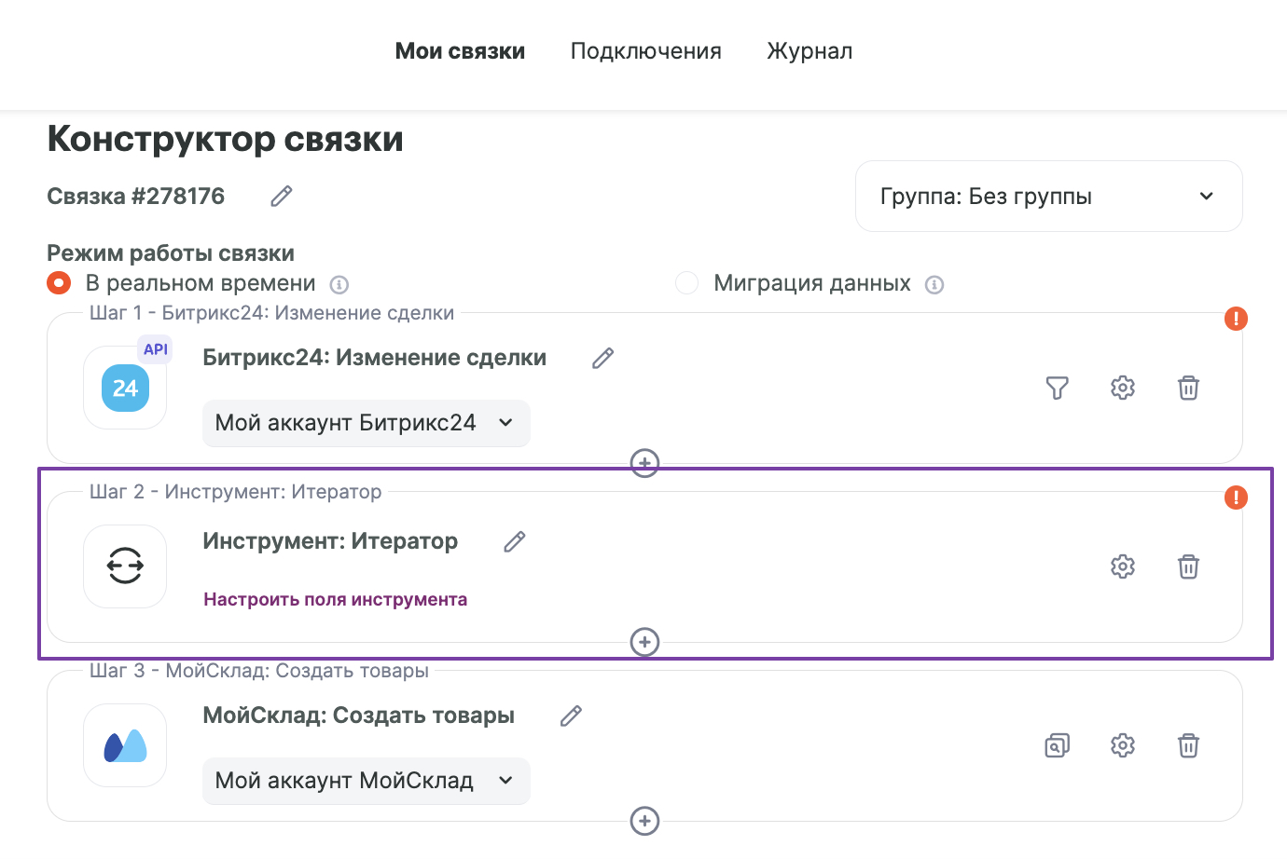Open duplicate search icon on МойСклад step

(1057, 745)
